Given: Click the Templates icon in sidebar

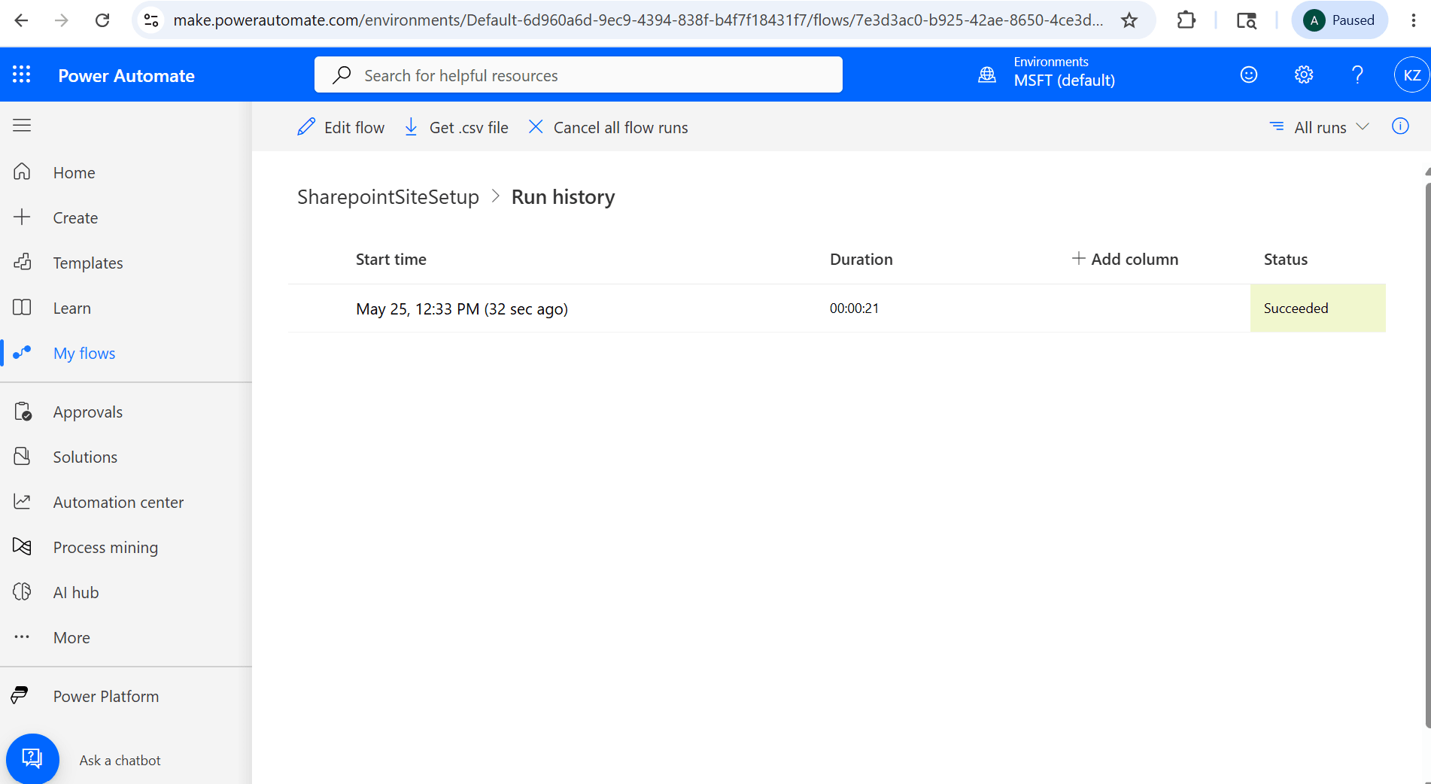Looking at the screenshot, I should [x=23, y=263].
